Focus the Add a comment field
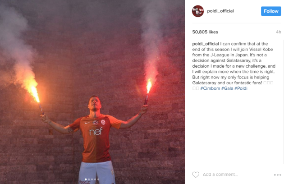Viewport: 284px width, 184px height. tap(220, 175)
